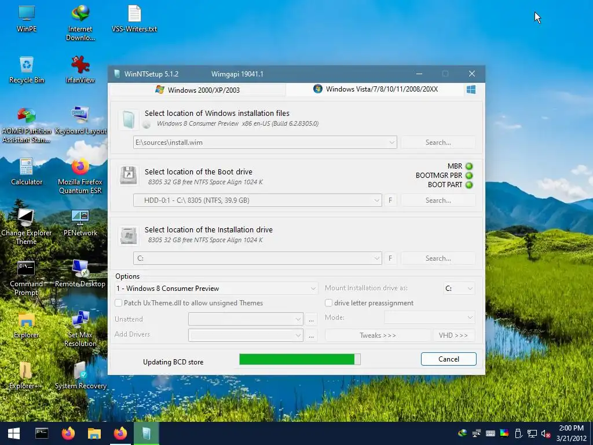The height and width of the screenshot is (445, 593).
Task: Switch to WinNTSetup taskbar button
Action: coord(147,433)
